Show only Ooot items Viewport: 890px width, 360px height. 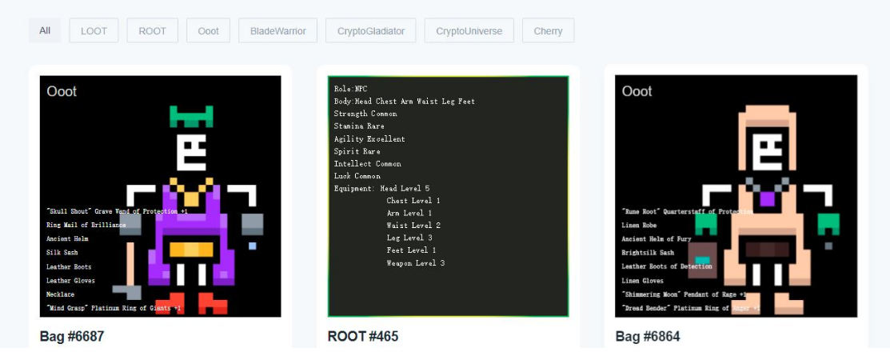tap(208, 31)
